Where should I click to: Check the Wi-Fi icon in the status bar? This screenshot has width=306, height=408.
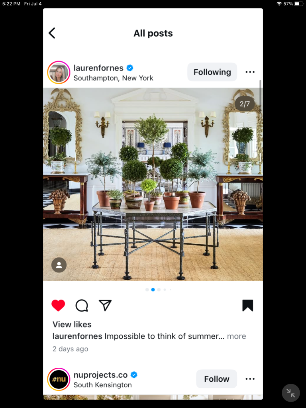(279, 4)
